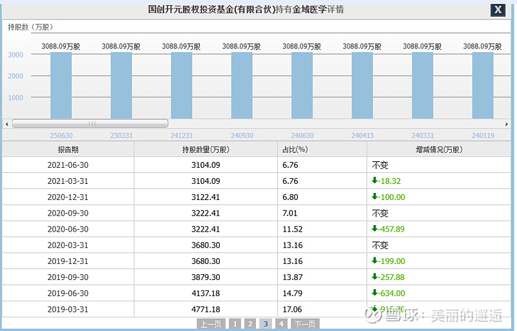Click the green down arrow beside -18.32
The height and width of the screenshot is (331, 517).
[374, 181]
